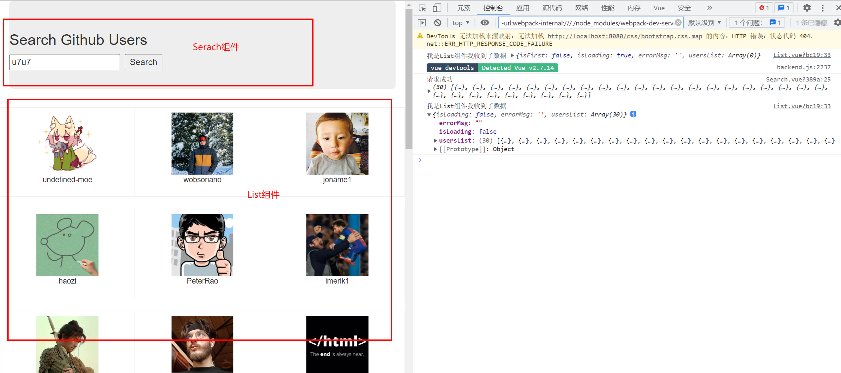Open the DevTools kebab menu
Image resolution: width=841 pixels, height=373 pixels.
(823, 8)
